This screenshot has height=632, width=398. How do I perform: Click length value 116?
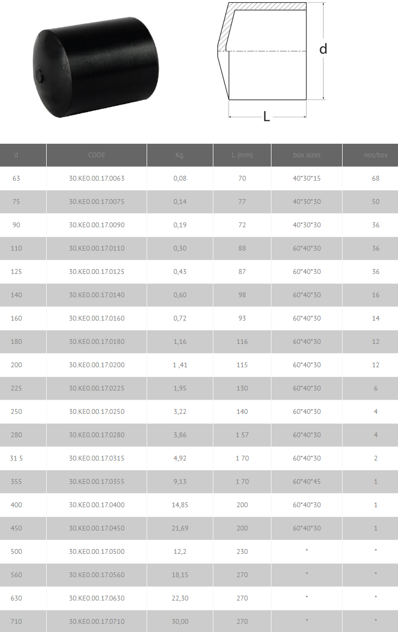(242, 342)
